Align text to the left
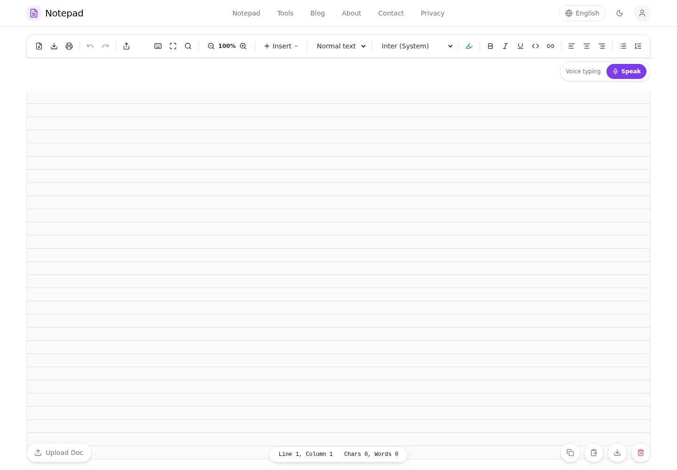The width and height of the screenshot is (677, 470). (572, 46)
